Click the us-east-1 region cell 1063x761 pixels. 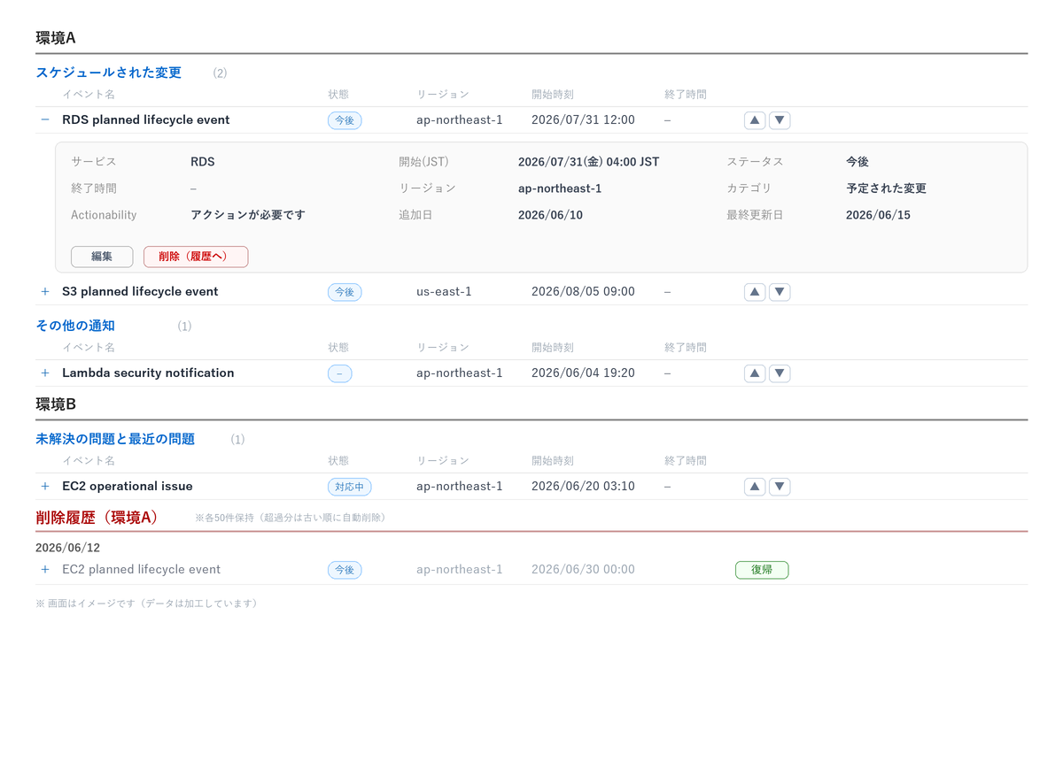444,291
